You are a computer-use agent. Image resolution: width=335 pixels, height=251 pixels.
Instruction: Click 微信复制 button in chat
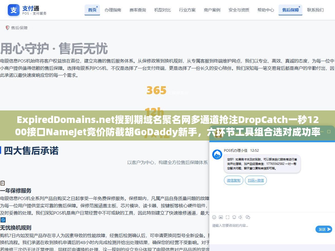(234, 180)
